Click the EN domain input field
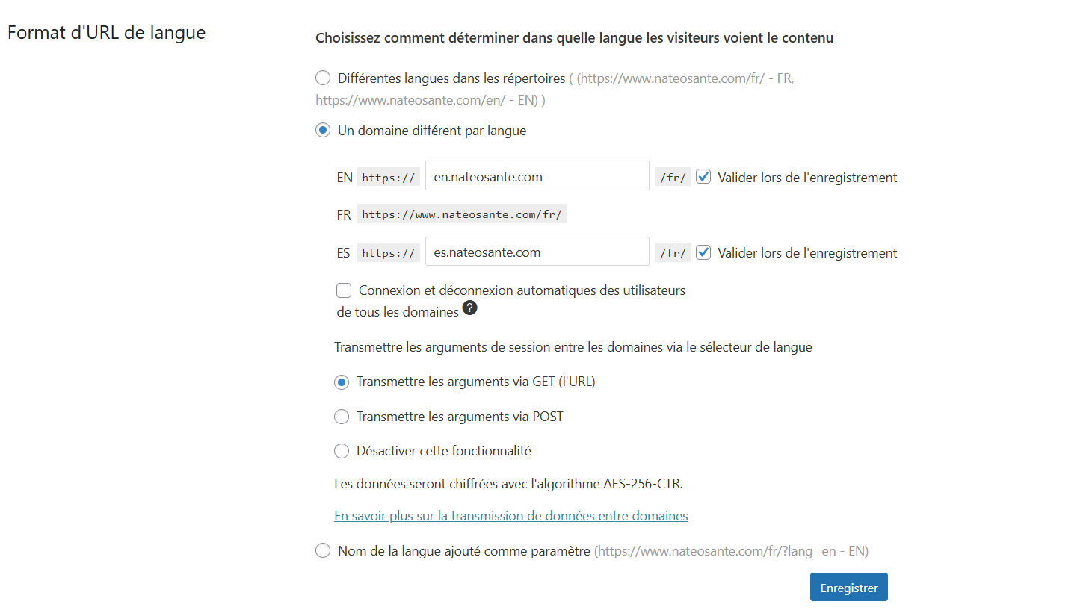 pyautogui.click(x=537, y=175)
